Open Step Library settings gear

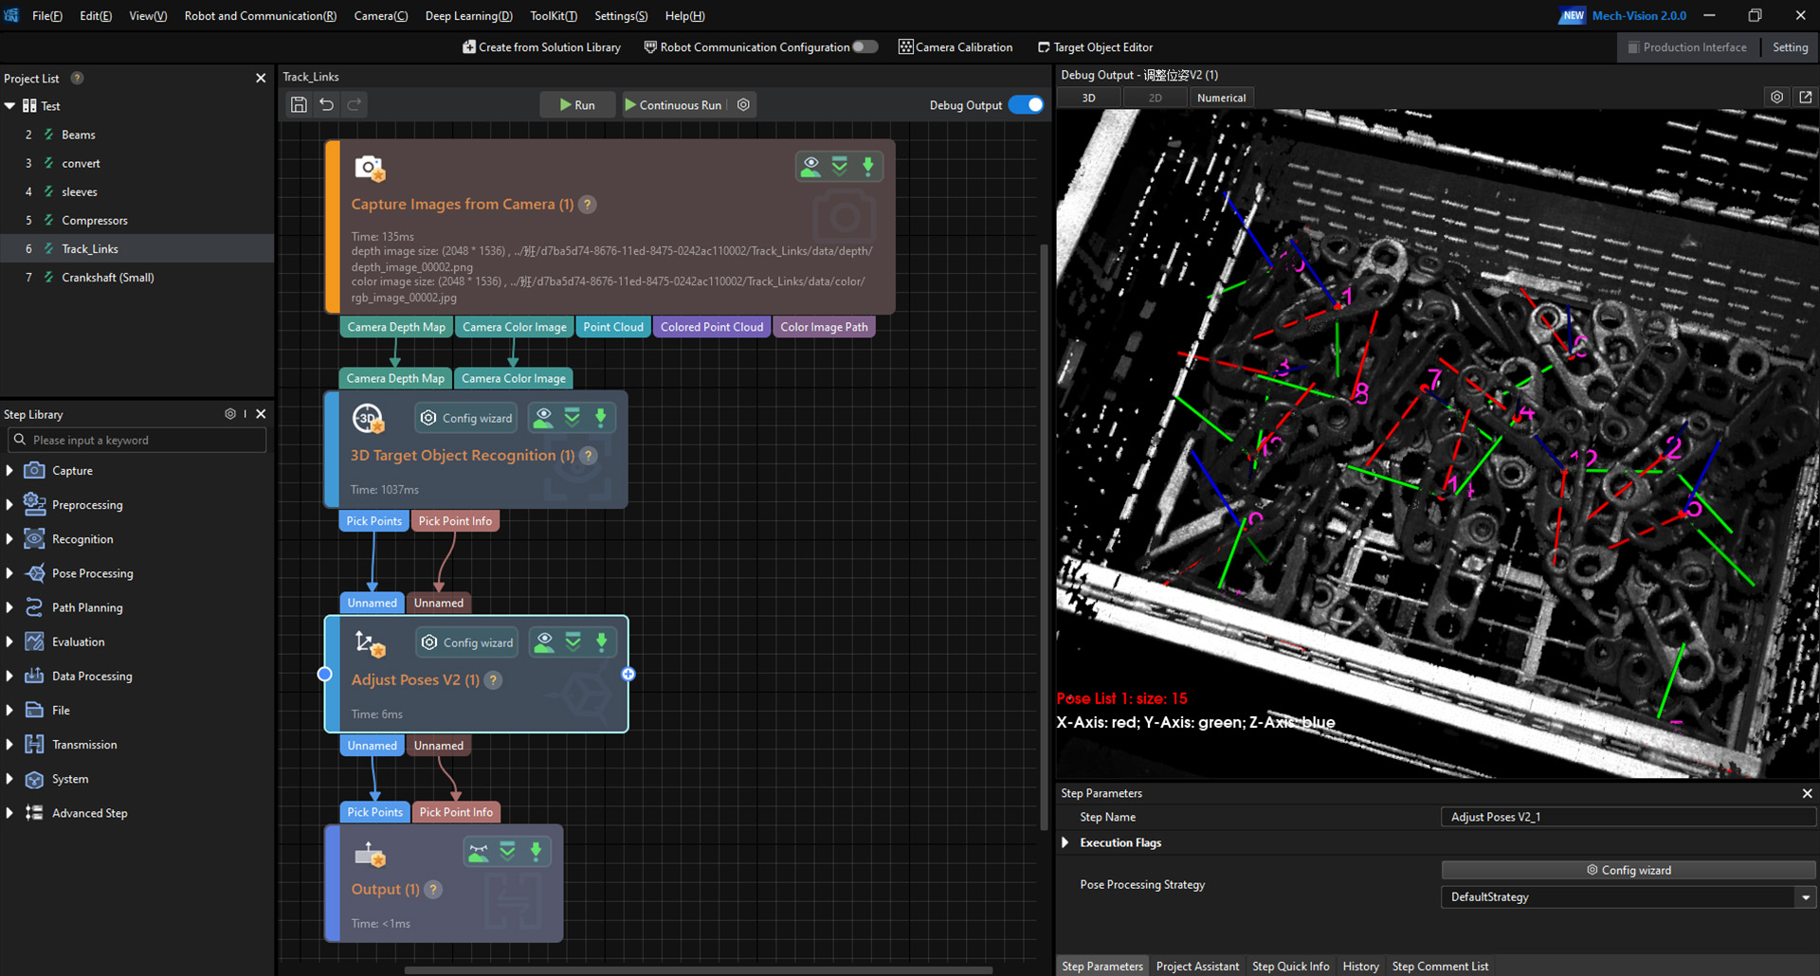point(230,414)
